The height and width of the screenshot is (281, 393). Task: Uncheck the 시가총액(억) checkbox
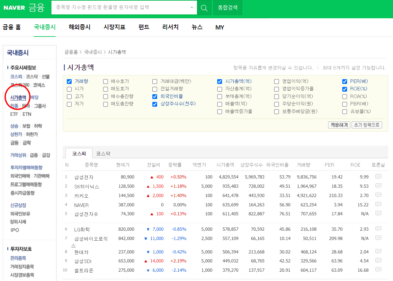coord(219,81)
